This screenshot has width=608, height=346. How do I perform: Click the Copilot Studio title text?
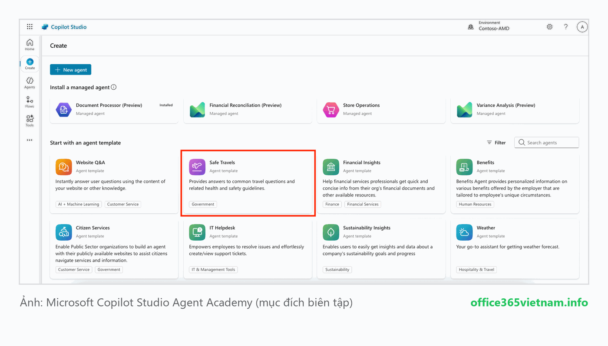[x=69, y=27]
